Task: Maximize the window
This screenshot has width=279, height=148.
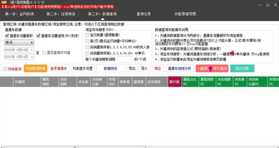Action: click(x=268, y=5)
